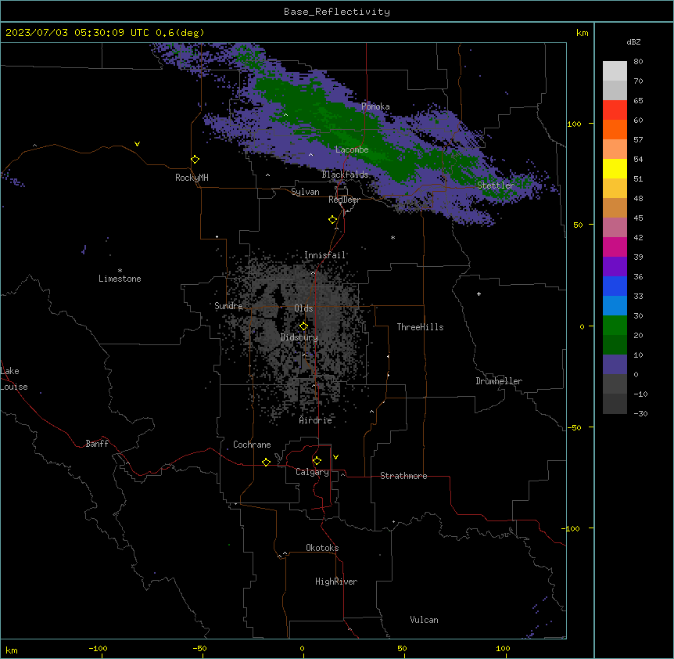Viewport: 674px width, 659px height.
Task: Click the yellow diamond marker between Olds and Didsbury
Action: point(303,326)
